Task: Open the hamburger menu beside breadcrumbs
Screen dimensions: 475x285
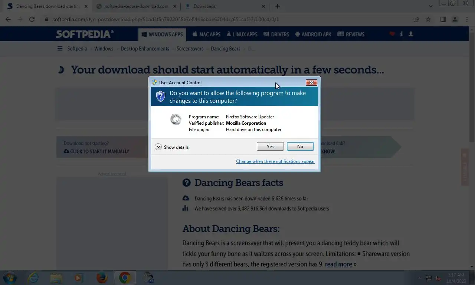Action: [x=60, y=49]
